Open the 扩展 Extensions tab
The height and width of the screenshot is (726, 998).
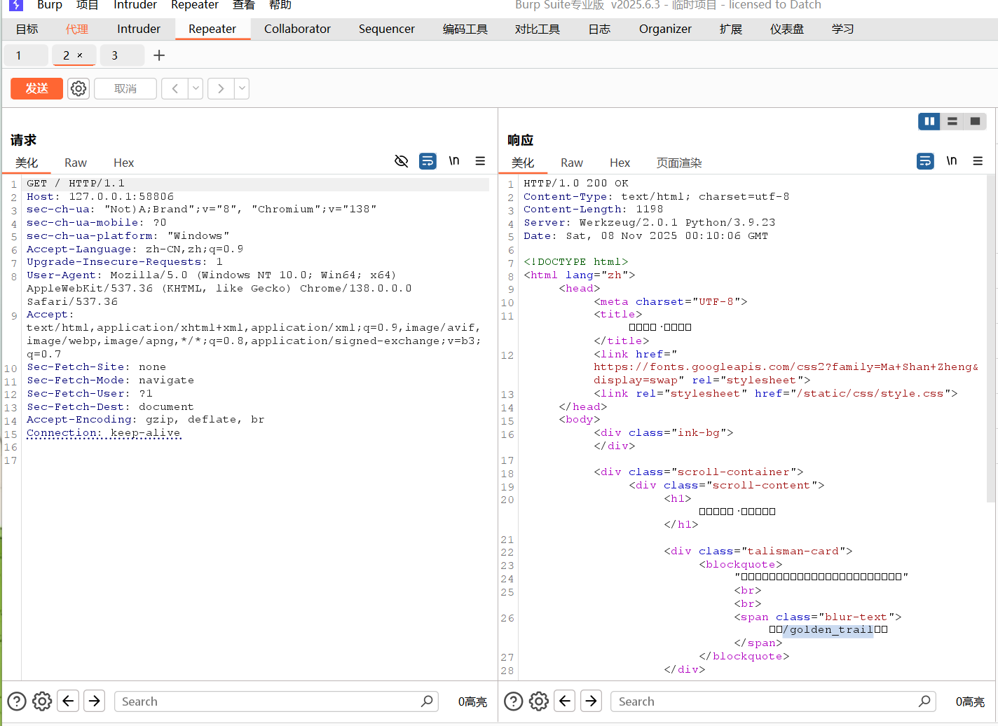pyautogui.click(x=731, y=29)
